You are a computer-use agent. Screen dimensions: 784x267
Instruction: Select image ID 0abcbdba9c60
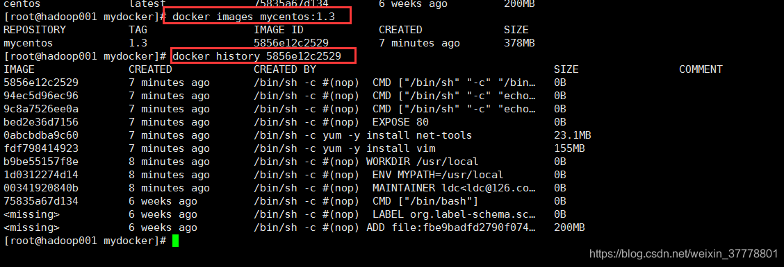pyautogui.click(x=41, y=135)
